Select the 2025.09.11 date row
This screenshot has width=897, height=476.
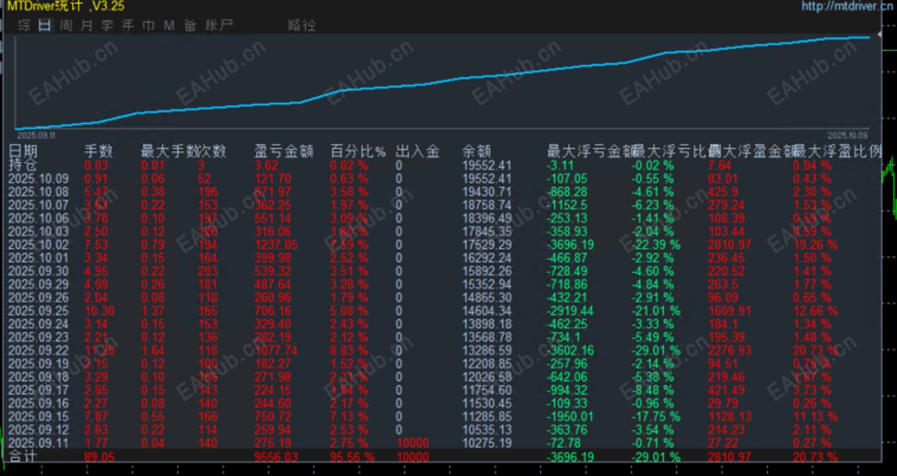point(38,443)
